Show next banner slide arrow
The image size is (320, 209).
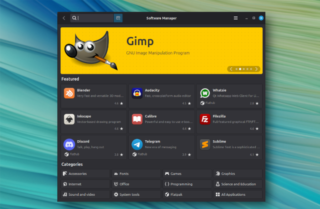click(256, 69)
